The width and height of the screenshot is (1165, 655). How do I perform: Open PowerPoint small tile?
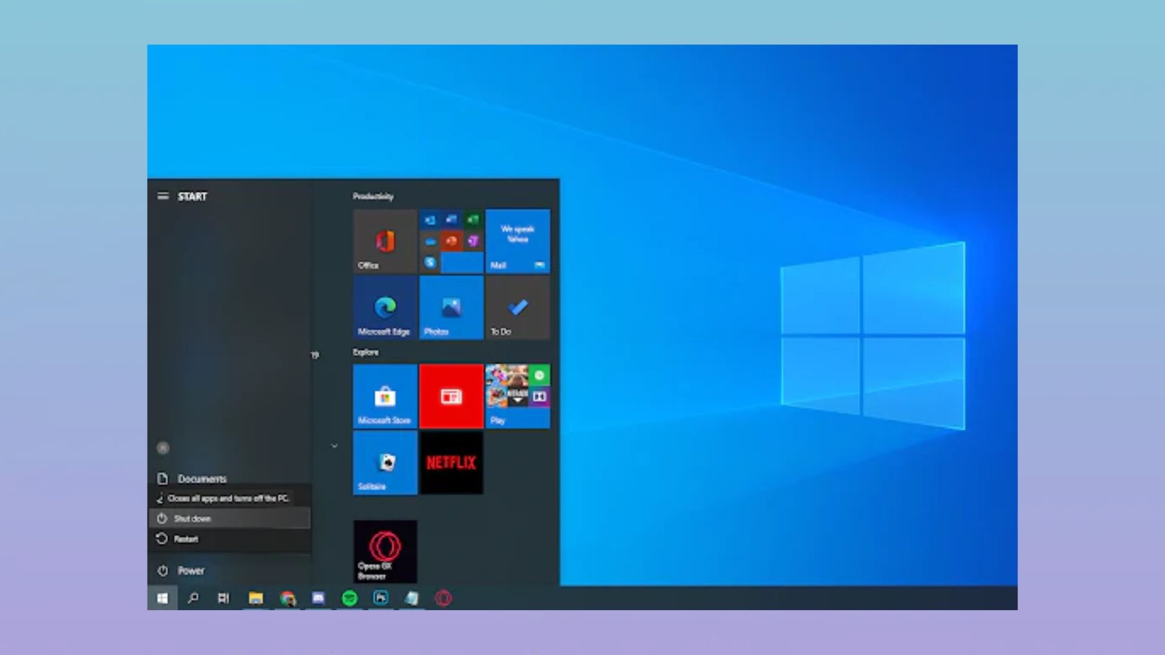pyautogui.click(x=451, y=241)
